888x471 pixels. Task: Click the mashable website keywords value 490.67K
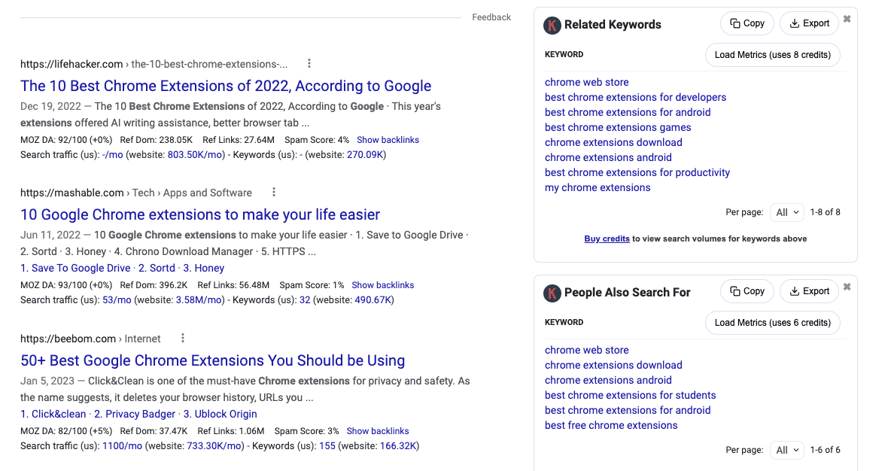(x=373, y=300)
